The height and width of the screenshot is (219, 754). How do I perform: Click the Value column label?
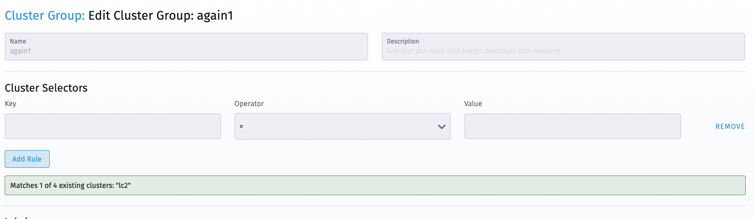pos(473,104)
